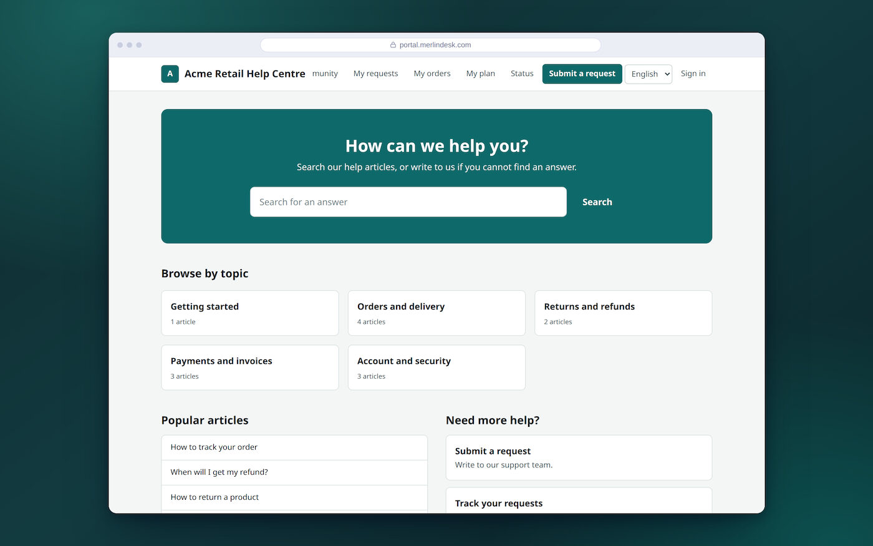Open How to return a product article

click(294, 497)
